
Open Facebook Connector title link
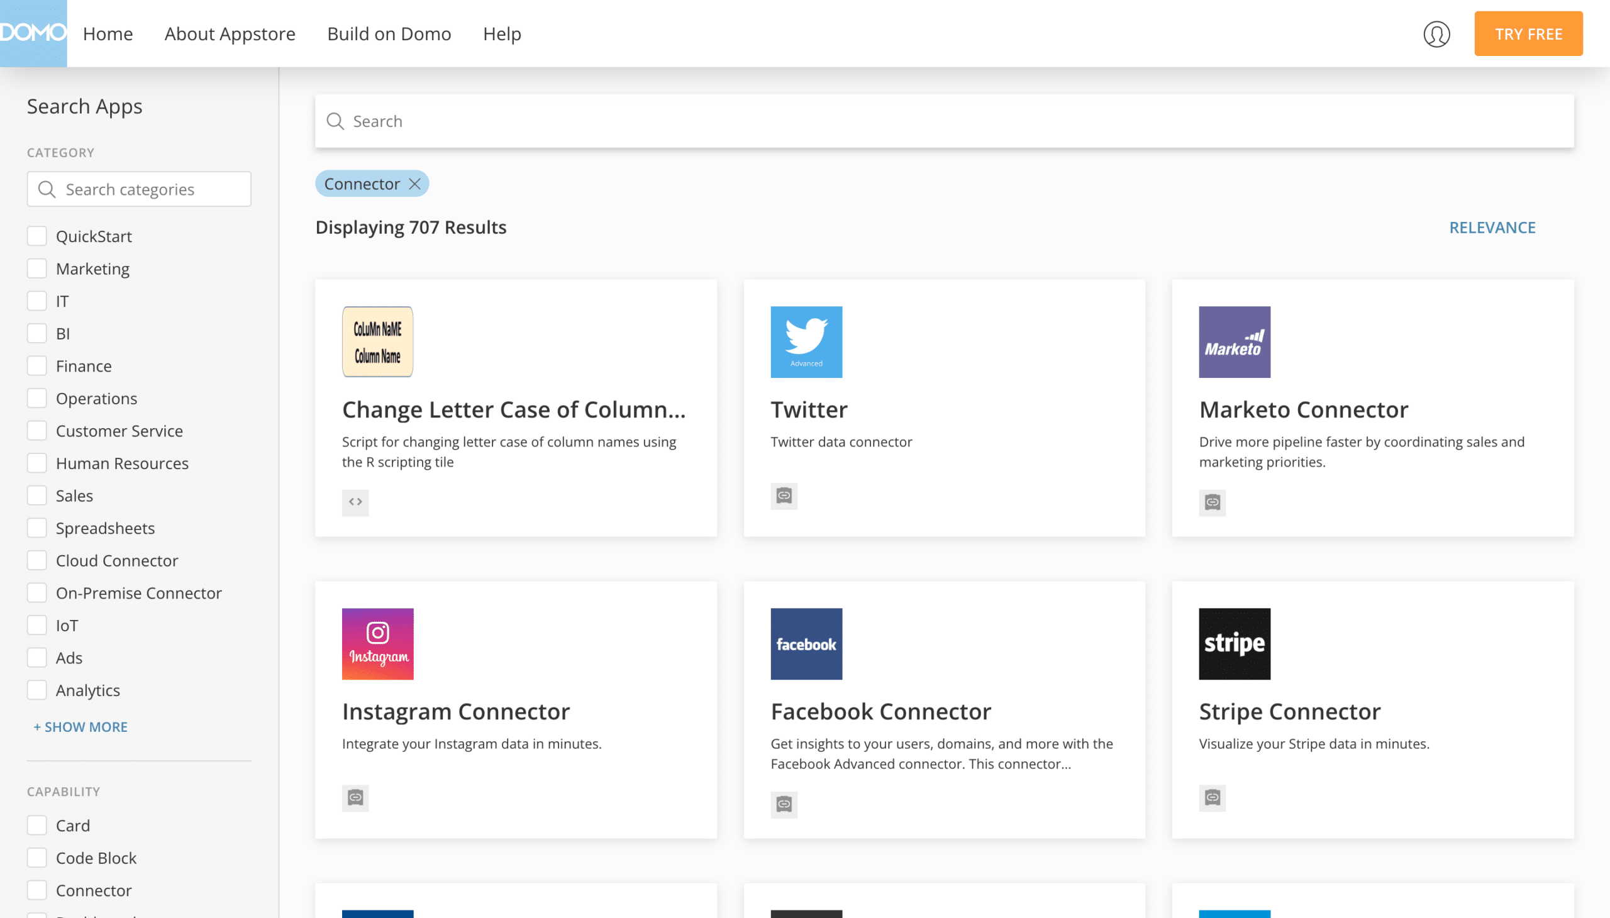[x=881, y=712]
